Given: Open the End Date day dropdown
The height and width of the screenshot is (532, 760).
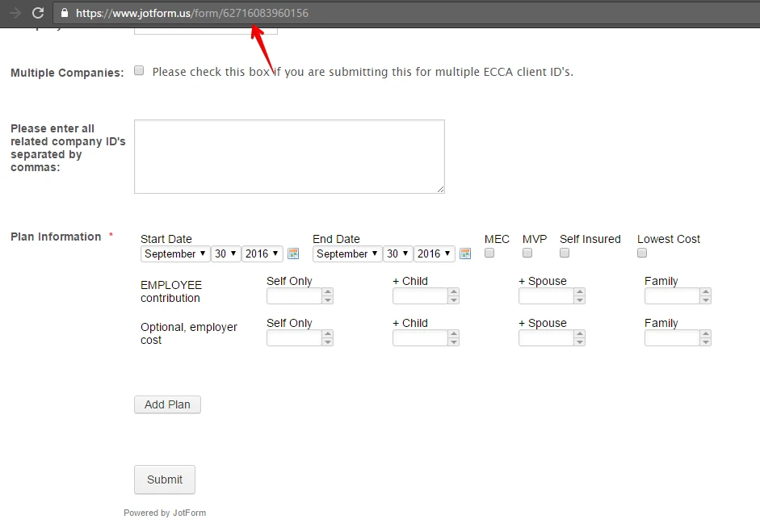Looking at the screenshot, I should (x=397, y=253).
